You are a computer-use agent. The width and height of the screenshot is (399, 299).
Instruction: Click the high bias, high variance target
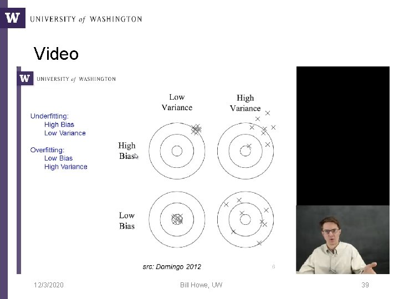245,151
